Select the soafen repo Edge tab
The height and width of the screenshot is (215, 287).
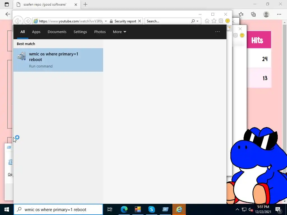pos(45,4)
